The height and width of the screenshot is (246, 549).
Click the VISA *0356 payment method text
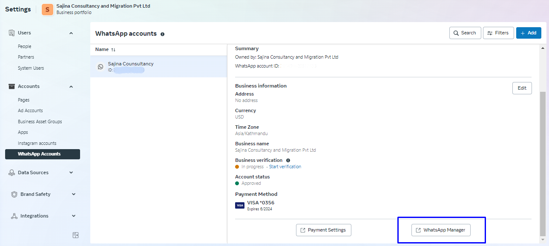tap(261, 203)
